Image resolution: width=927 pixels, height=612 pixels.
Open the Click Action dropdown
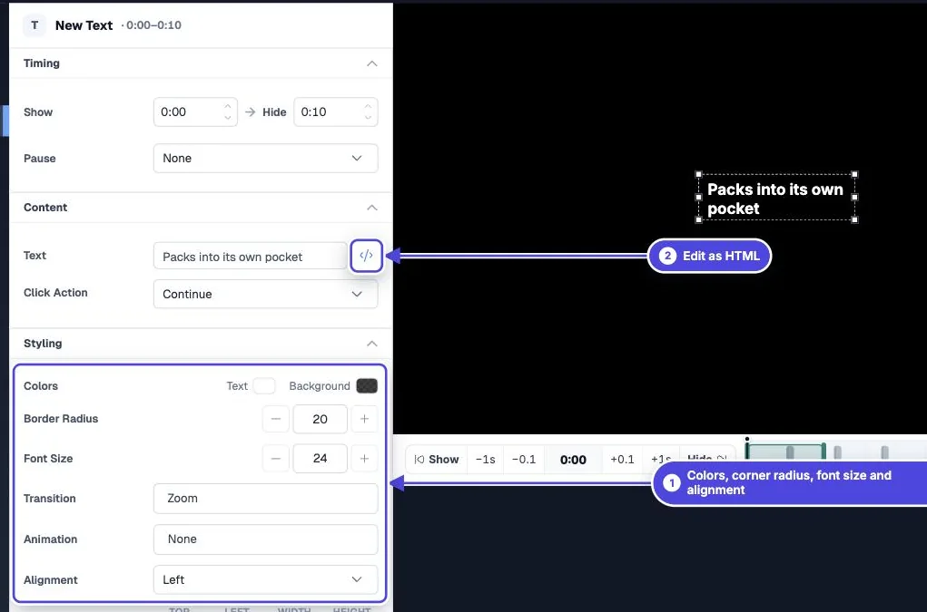pyautogui.click(x=265, y=294)
